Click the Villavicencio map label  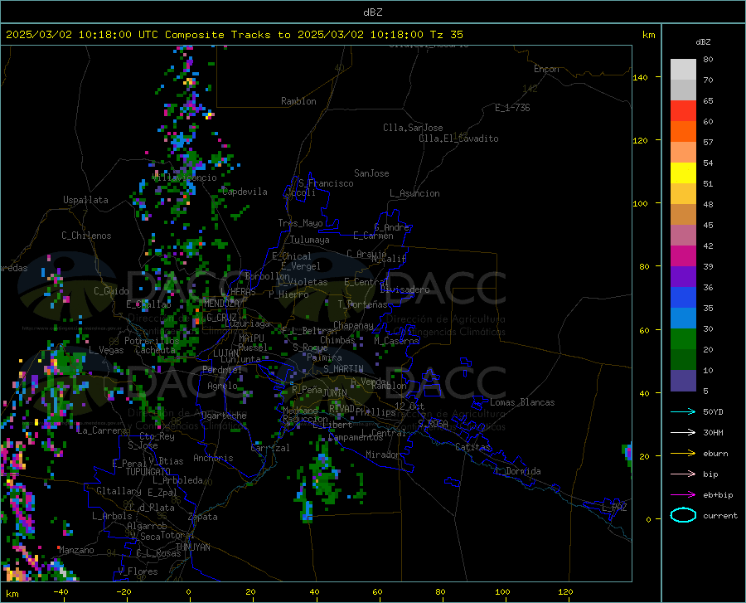tap(184, 177)
